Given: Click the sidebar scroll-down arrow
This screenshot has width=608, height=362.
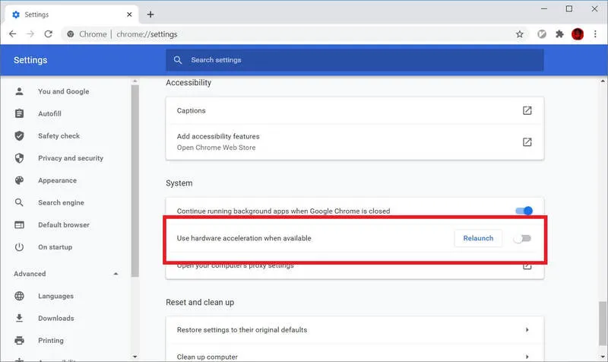Looking at the screenshot, I should click(135, 356).
